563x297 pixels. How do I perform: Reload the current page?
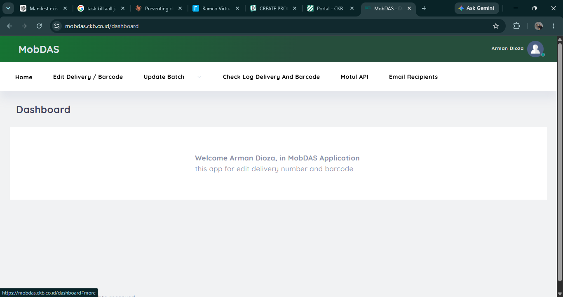(x=39, y=26)
